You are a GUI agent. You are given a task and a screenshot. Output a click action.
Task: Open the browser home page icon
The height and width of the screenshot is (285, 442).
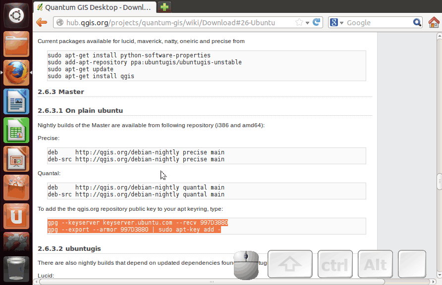click(434, 22)
